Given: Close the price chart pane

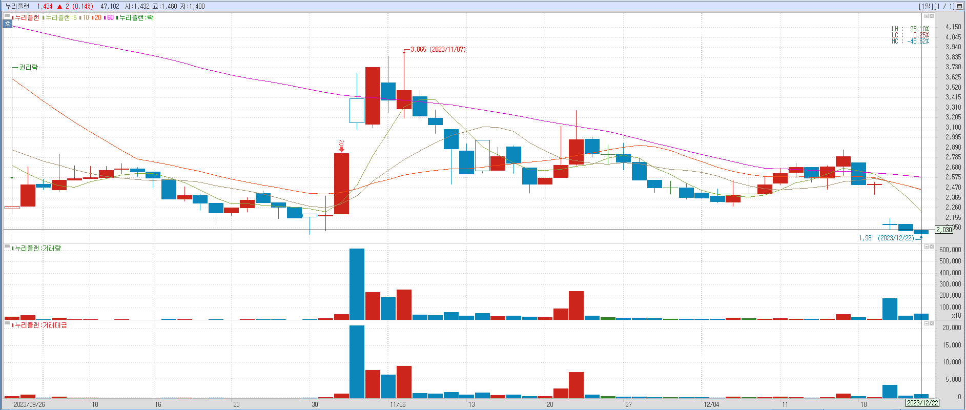Looking at the screenshot, I should click(x=932, y=16).
